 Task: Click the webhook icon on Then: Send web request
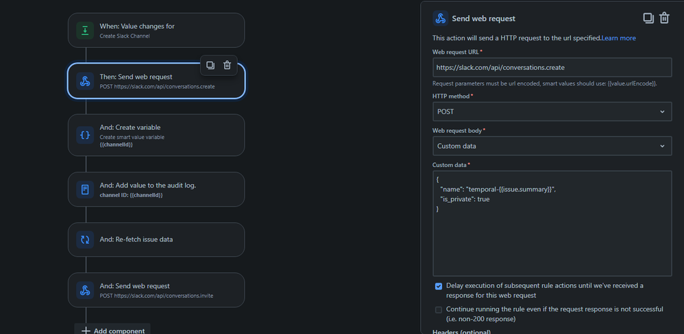pyautogui.click(x=85, y=81)
